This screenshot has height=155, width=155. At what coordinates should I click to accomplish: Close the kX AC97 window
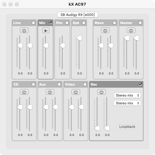click(4, 4)
